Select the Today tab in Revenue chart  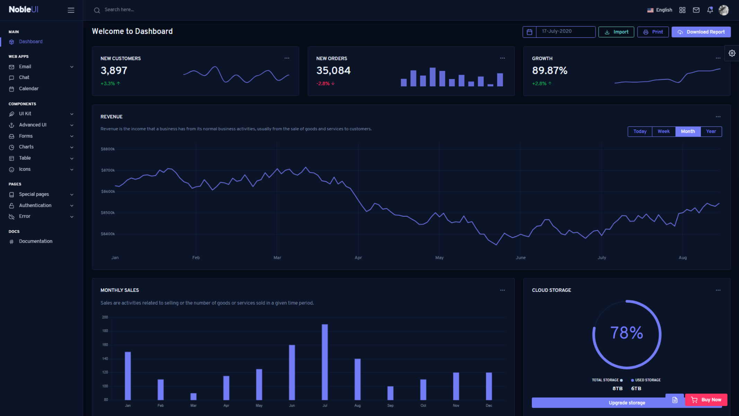pyautogui.click(x=640, y=131)
